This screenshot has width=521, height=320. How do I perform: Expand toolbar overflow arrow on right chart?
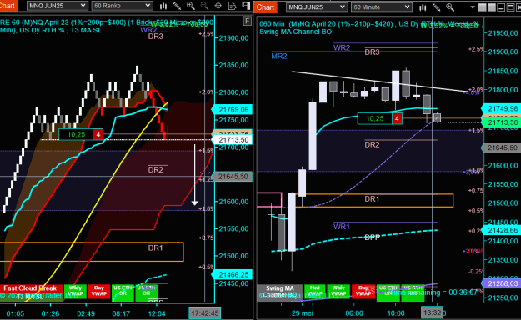point(473,7)
